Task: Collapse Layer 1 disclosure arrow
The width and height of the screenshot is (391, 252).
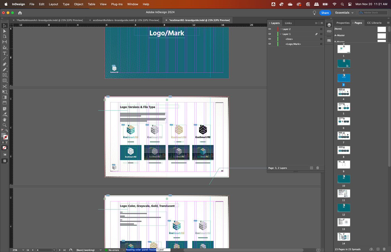Action: [281, 34]
